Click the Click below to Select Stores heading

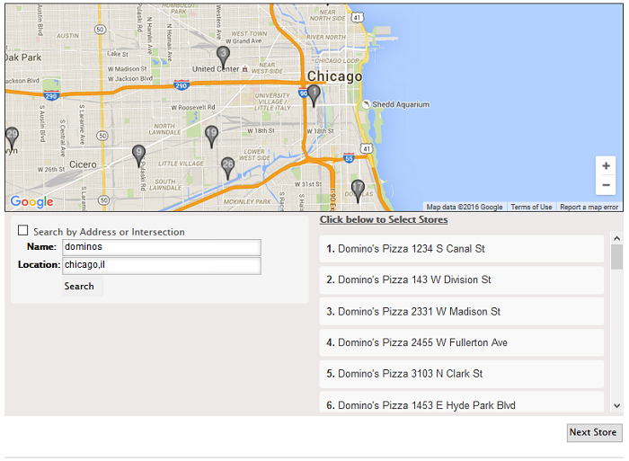click(384, 219)
